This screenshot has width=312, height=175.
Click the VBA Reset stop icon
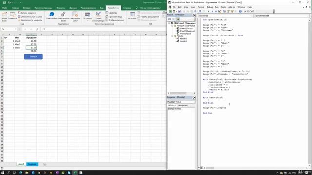(x=216, y=11)
